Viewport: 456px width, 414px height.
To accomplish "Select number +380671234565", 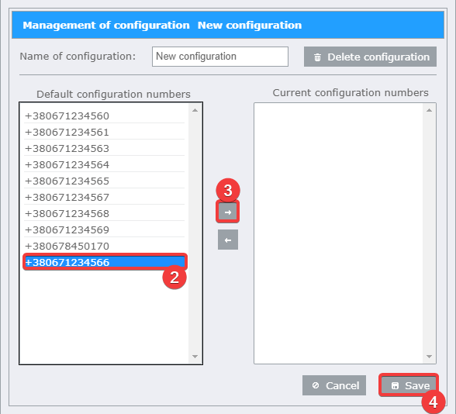I will point(105,181).
